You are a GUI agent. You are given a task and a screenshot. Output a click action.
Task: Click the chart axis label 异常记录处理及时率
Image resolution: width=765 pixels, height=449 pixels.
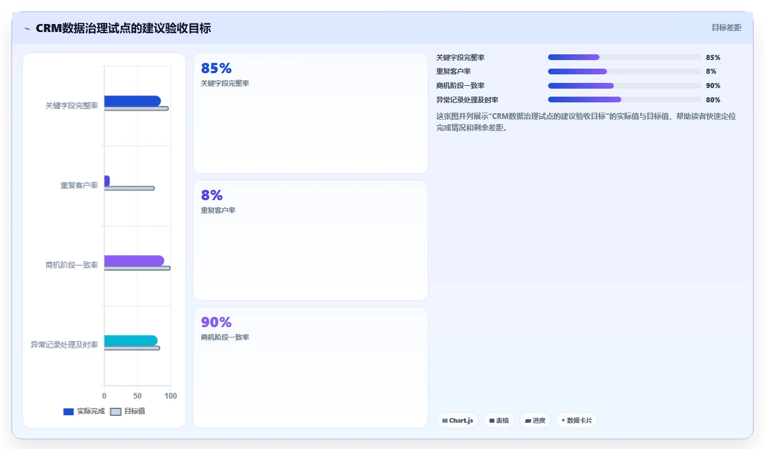tap(64, 345)
